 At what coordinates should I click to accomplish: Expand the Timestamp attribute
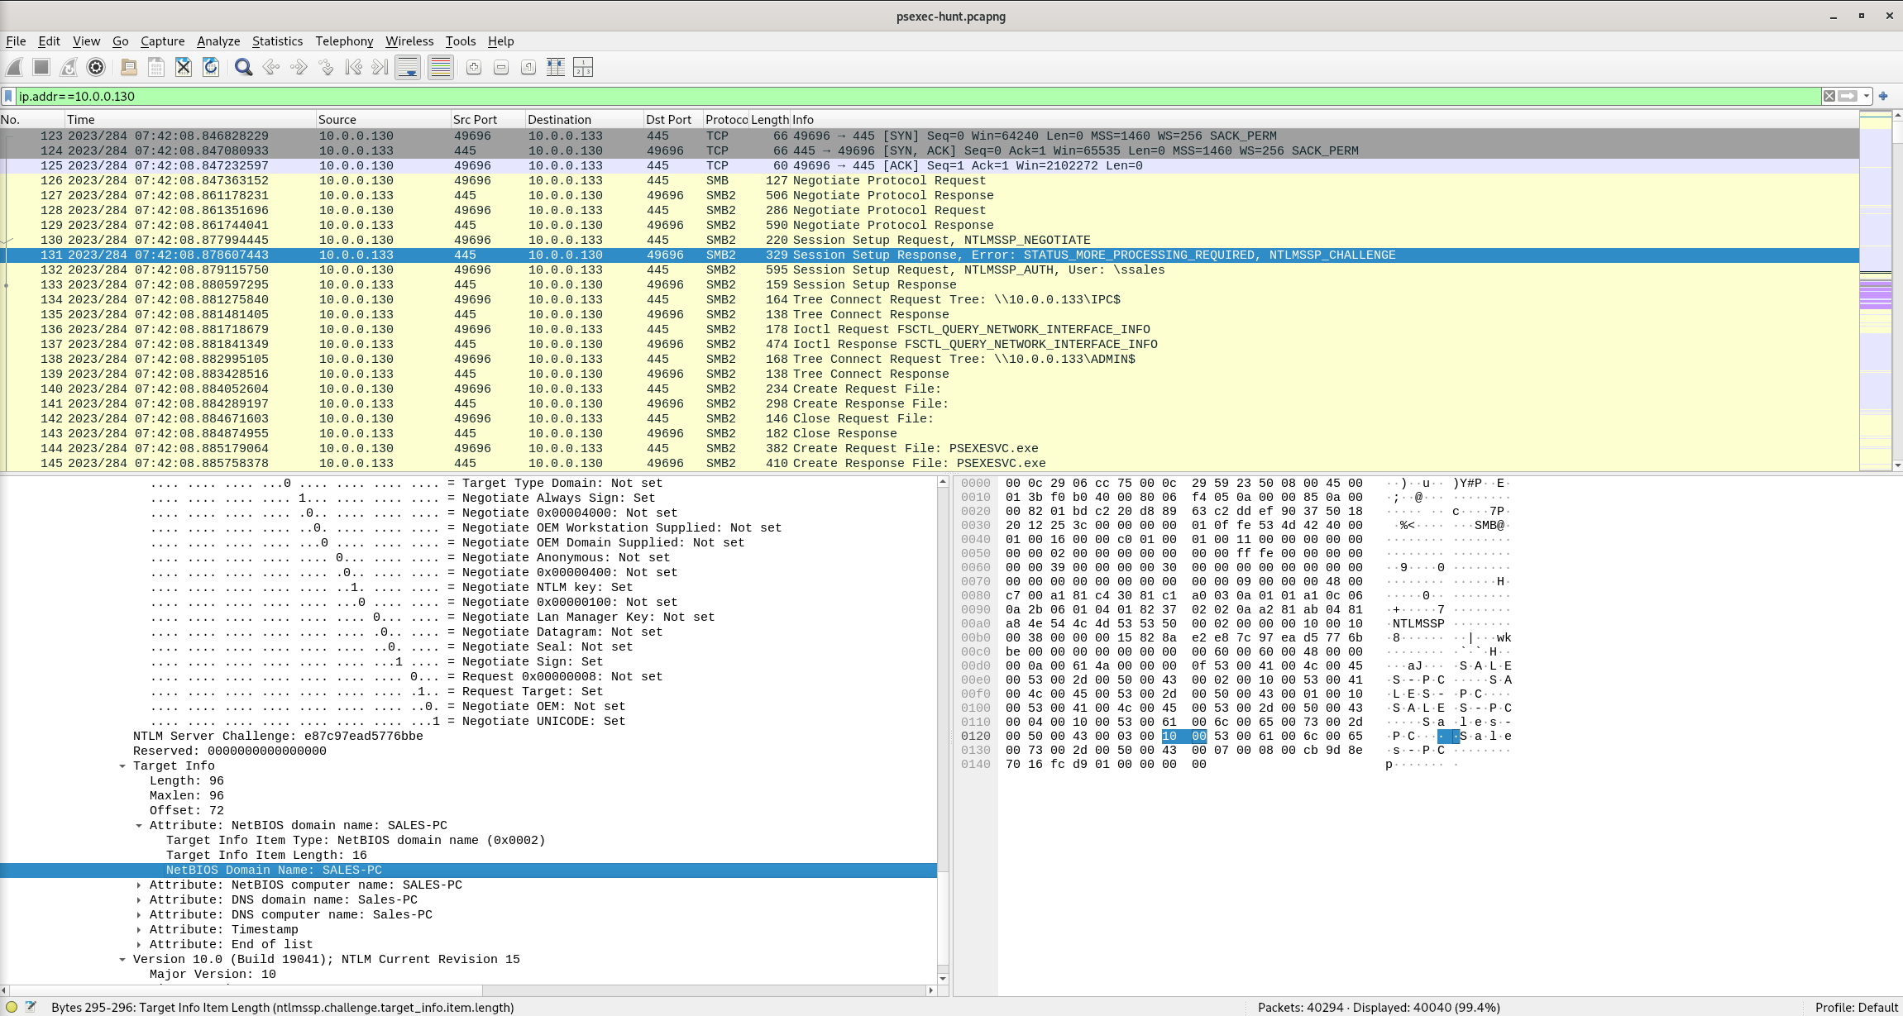tap(139, 930)
